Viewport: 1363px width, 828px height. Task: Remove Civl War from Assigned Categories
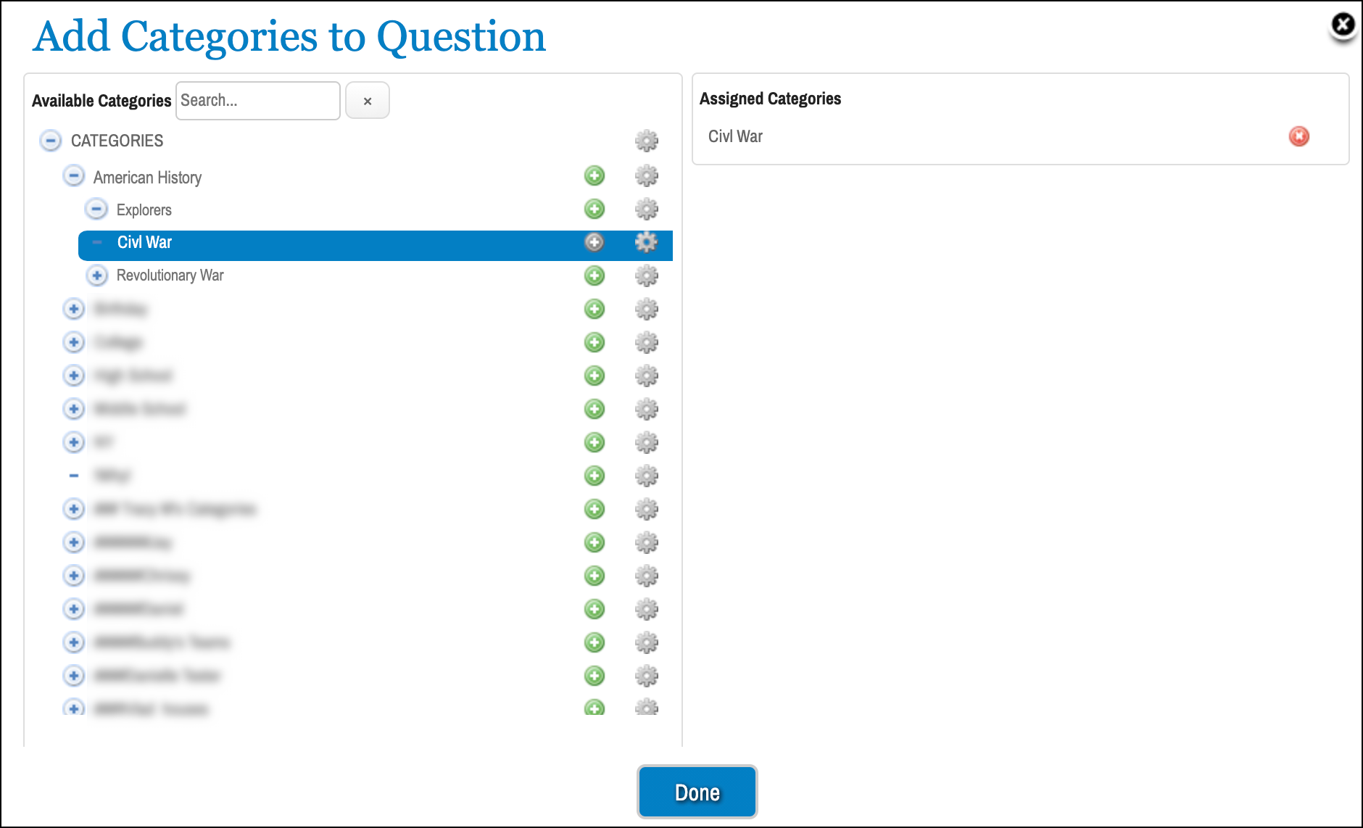[x=1298, y=136]
